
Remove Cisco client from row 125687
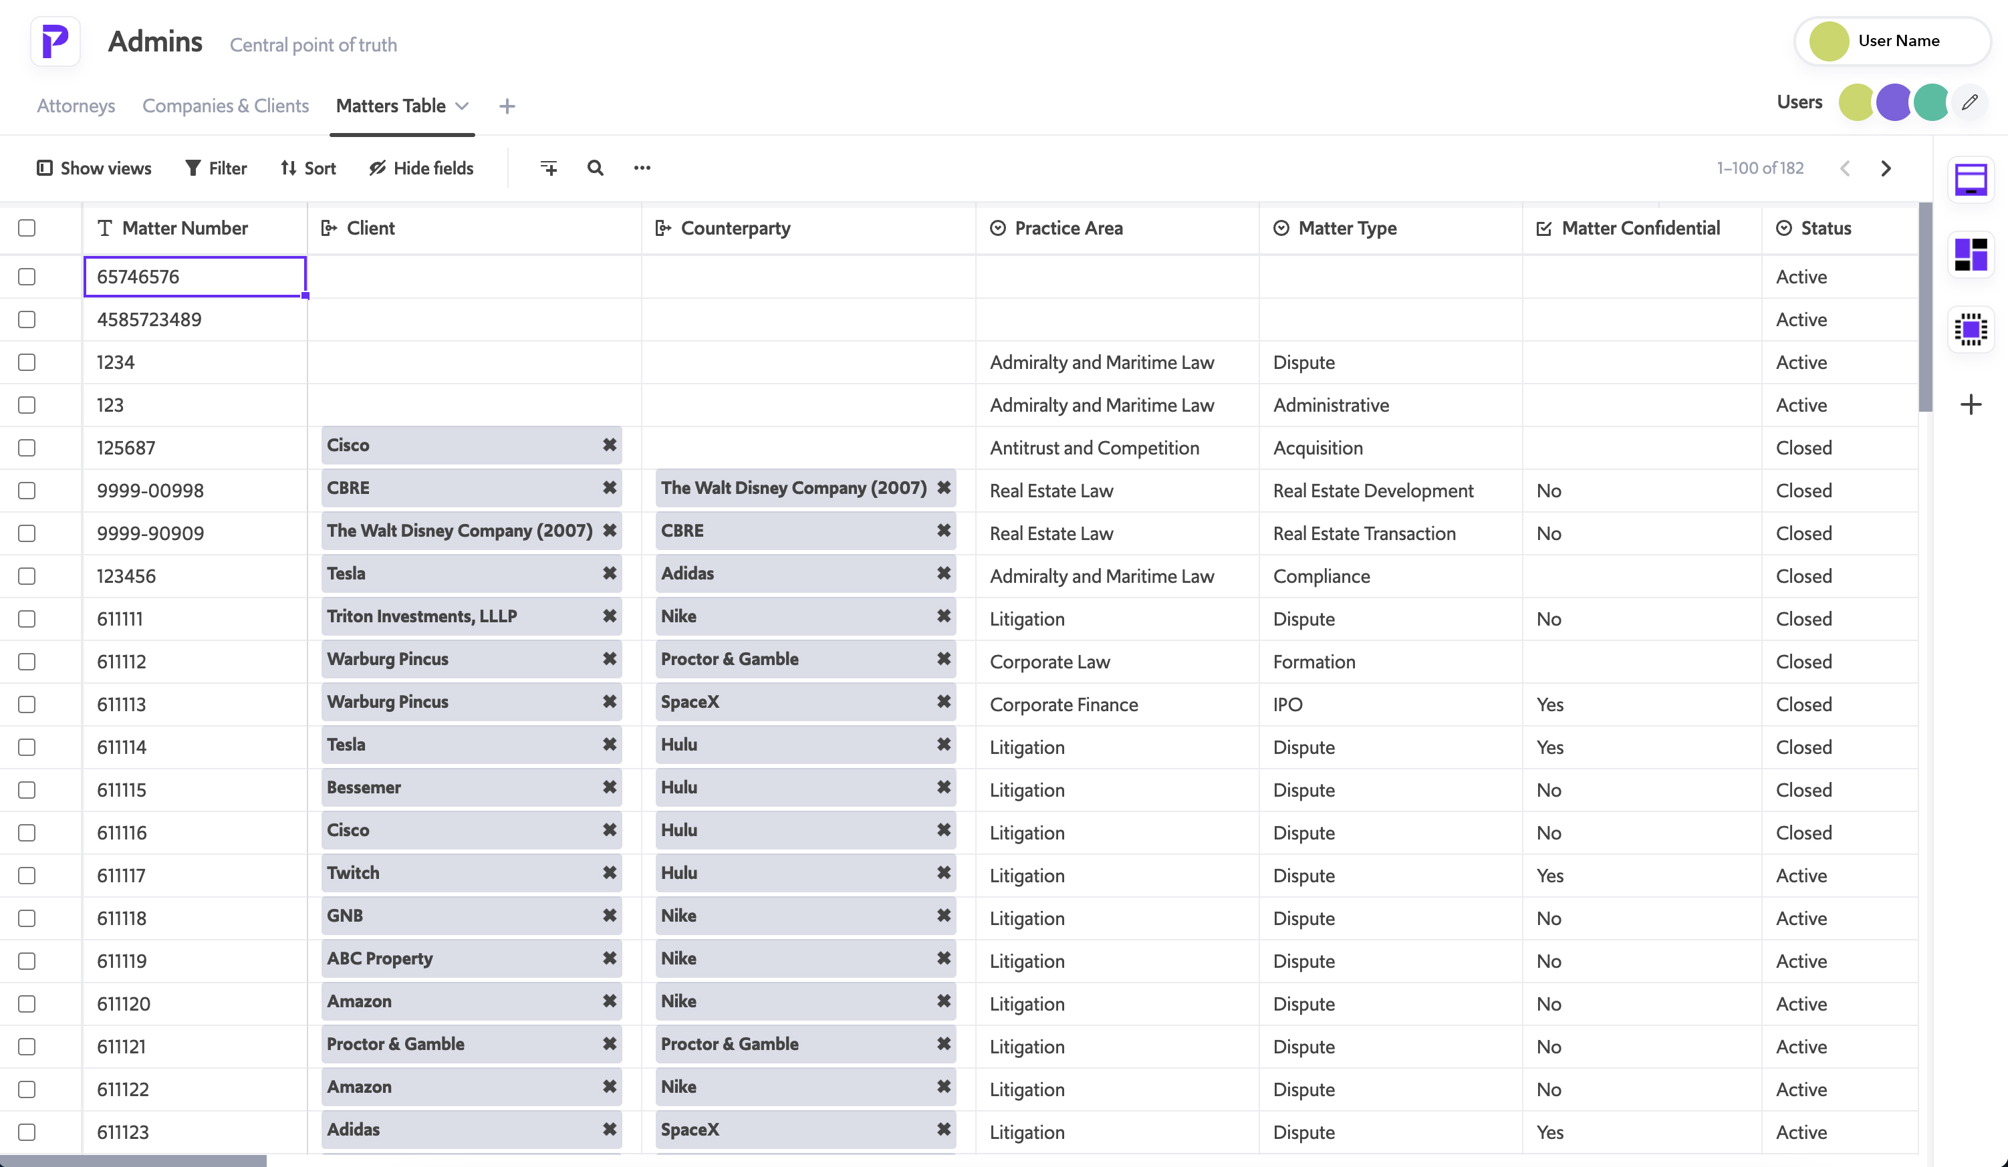(610, 444)
